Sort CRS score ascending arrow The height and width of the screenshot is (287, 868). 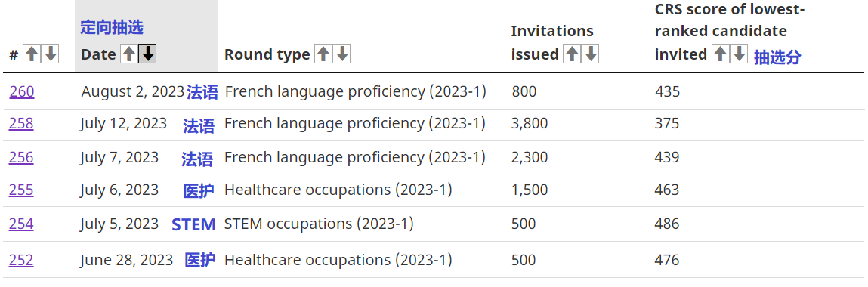tap(720, 54)
